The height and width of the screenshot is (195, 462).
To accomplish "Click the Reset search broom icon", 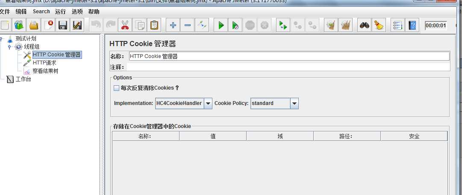I will [x=379, y=25].
